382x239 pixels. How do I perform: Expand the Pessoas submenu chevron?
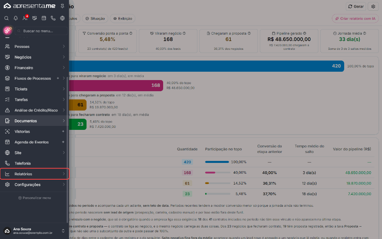click(x=64, y=46)
